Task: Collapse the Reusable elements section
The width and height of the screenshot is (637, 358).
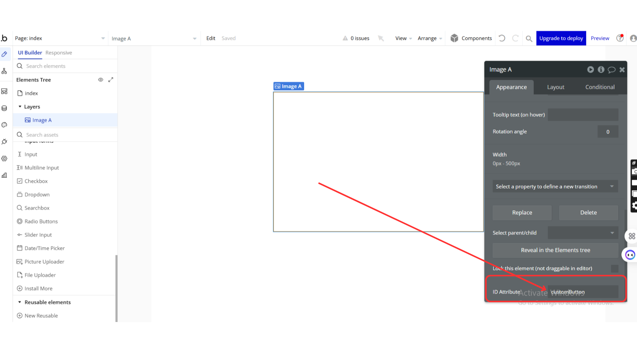Action: tap(20, 302)
